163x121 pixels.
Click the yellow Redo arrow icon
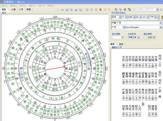point(109,9)
